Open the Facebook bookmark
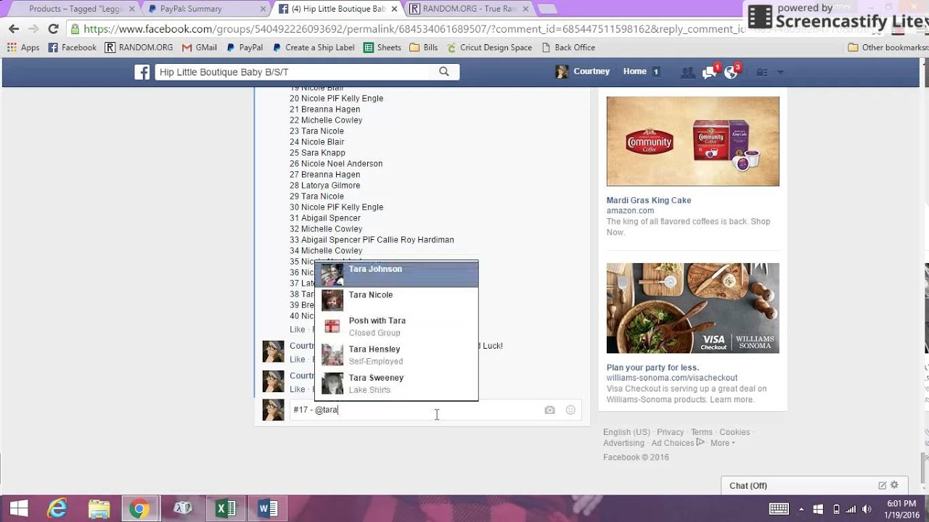The height and width of the screenshot is (522, 929). coord(72,47)
